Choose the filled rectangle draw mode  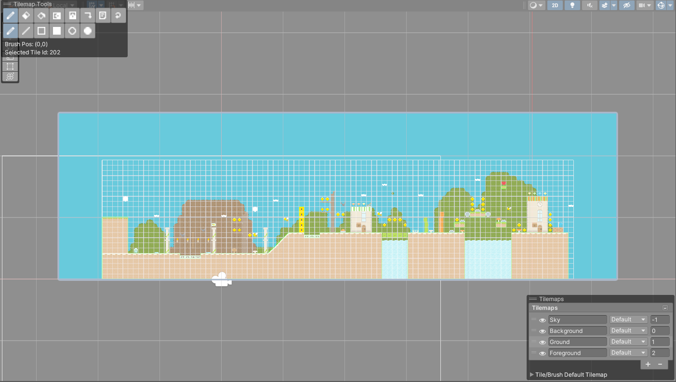pos(57,31)
